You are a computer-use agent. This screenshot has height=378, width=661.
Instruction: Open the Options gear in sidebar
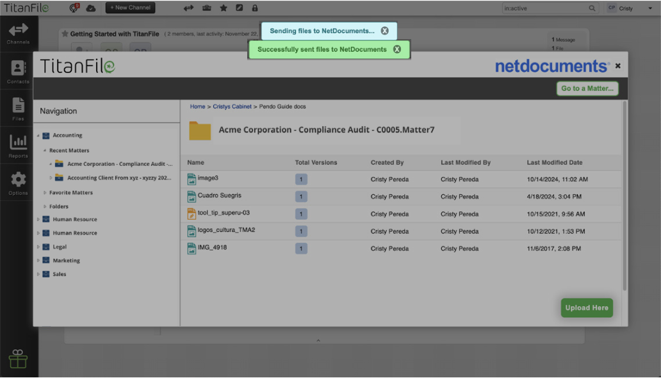click(x=19, y=183)
